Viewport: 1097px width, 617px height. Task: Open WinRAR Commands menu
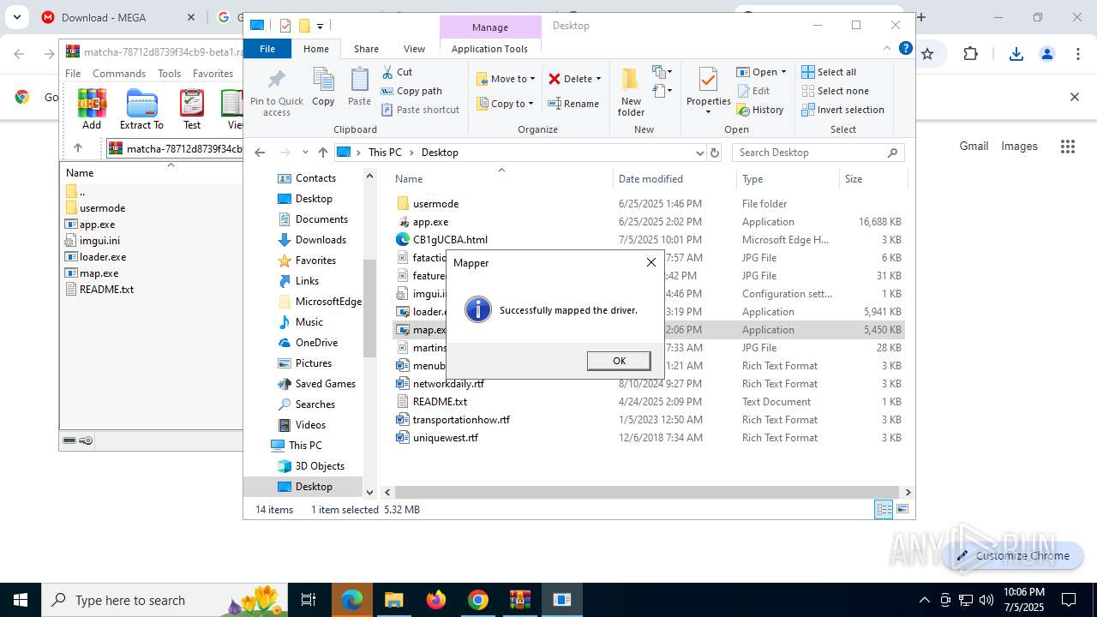[x=119, y=74]
